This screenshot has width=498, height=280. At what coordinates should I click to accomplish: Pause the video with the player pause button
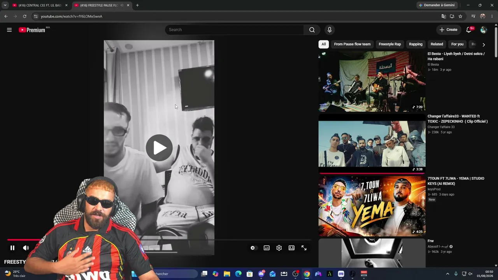point(12,248)
